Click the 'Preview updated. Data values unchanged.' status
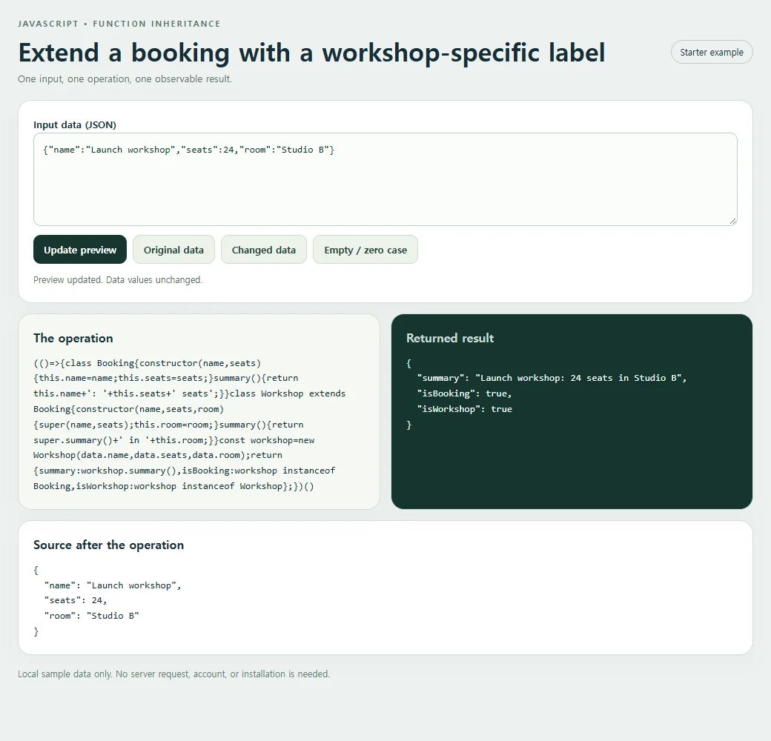This screenshot has width=771, height=741. 118,279
